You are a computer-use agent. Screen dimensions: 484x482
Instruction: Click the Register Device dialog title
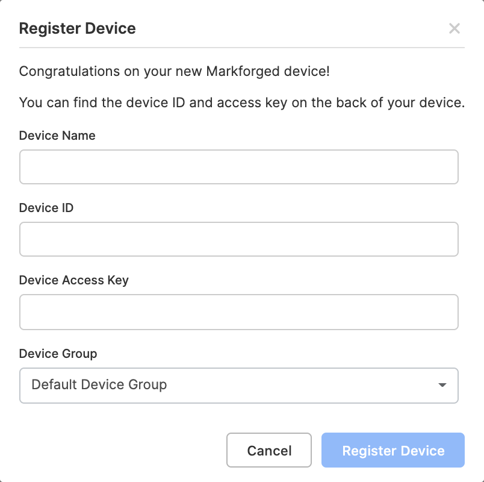tap(78, 28)
